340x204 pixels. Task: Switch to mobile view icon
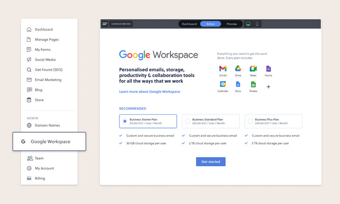tap(257, 24)
